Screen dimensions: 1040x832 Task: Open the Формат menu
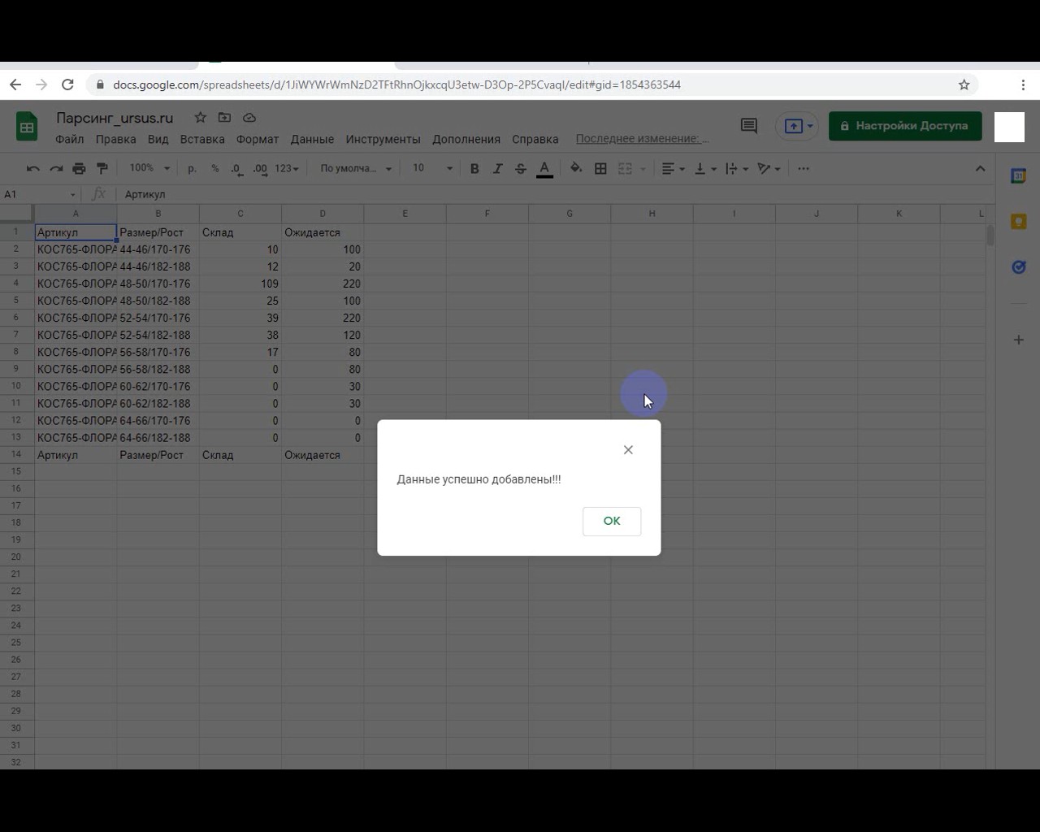[x=258, y=139]
